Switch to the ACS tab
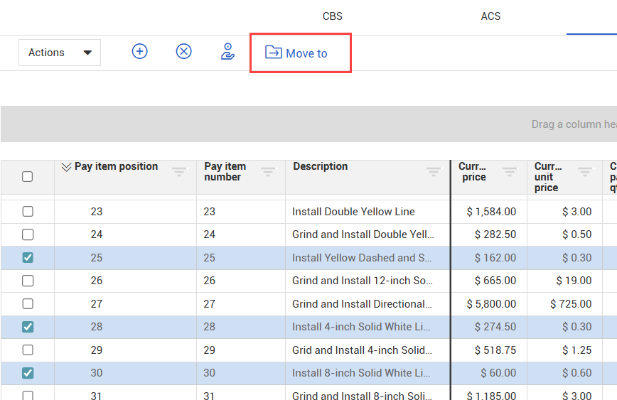This screenshot has height=400, width=617. (490, 16)
